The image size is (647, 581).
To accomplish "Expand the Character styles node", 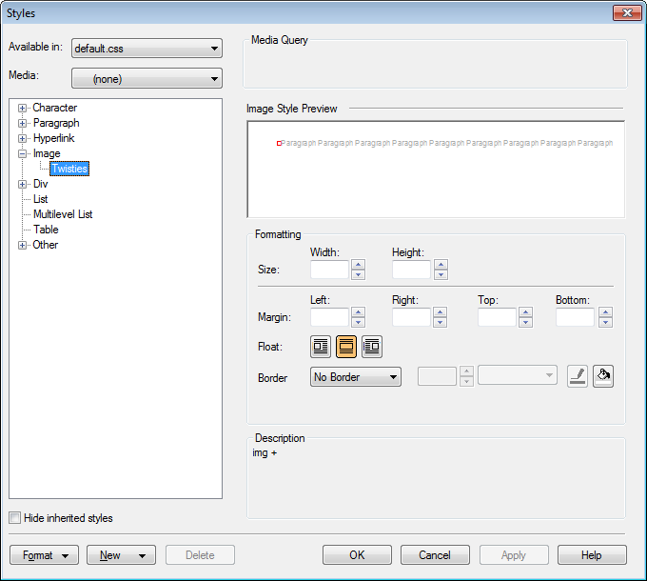I will point(23,108).
